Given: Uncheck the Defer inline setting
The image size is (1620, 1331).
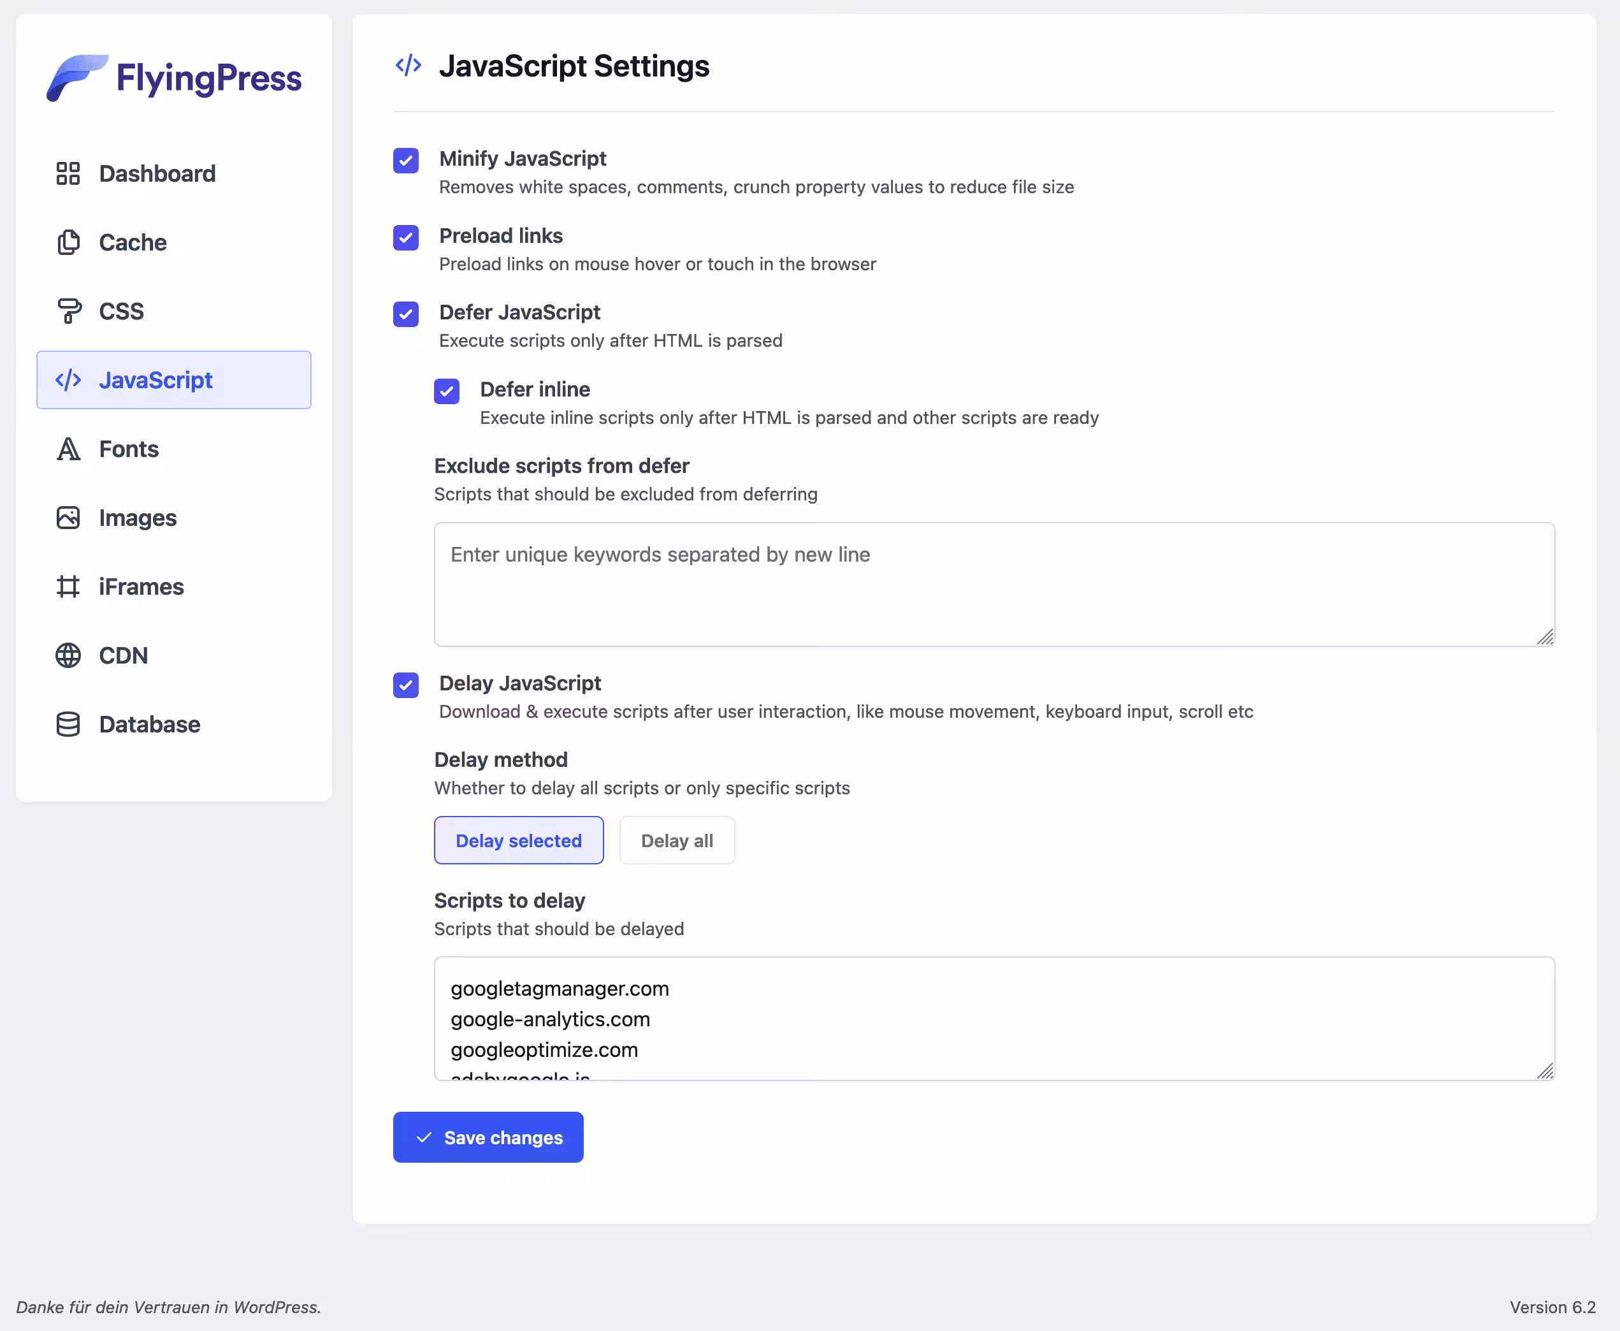Looking at the screenshot, I should [x=447, y=392].
